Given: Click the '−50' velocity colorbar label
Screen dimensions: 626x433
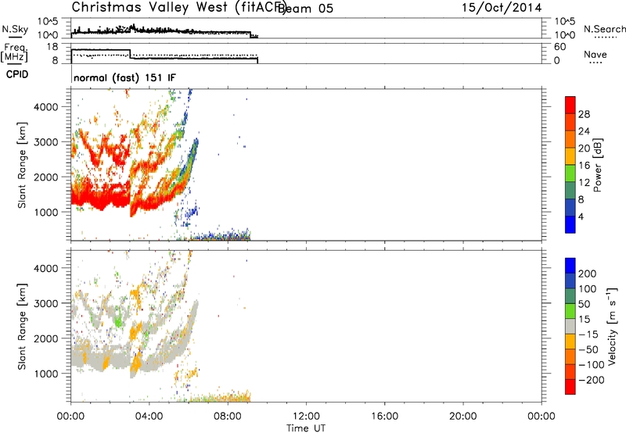Looking at the screenshot, I should click(588, 349).
